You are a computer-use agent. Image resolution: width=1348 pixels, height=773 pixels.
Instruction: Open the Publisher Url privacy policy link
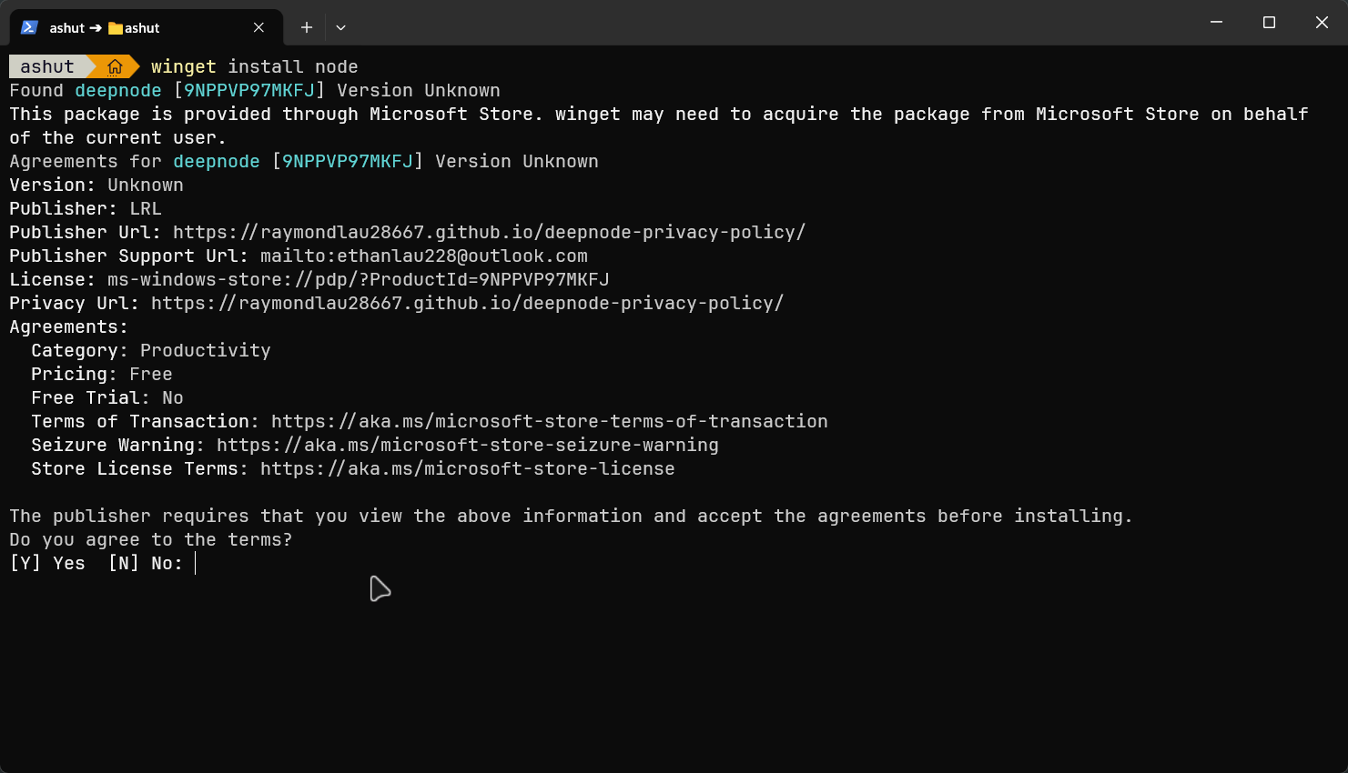pyautogui.click(x=489, y=232)
